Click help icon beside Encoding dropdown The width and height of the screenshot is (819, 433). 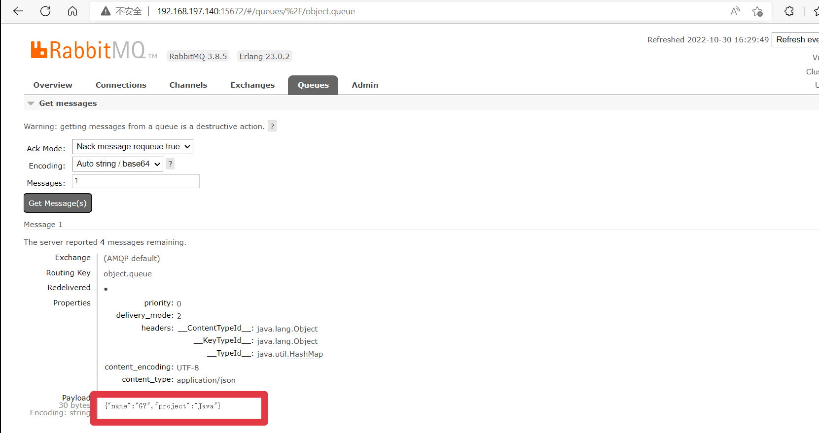[170, 164]
